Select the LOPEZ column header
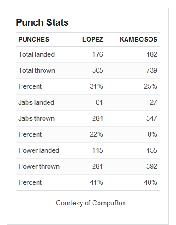This screenshot has height=225, width=176. pos(93,39)
